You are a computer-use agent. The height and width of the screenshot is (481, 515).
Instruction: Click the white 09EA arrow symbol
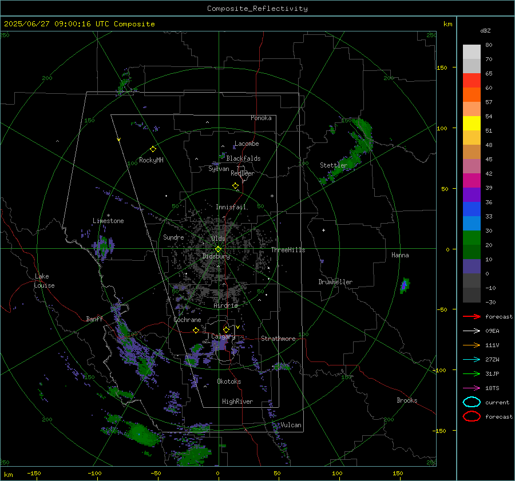point(472,331)
